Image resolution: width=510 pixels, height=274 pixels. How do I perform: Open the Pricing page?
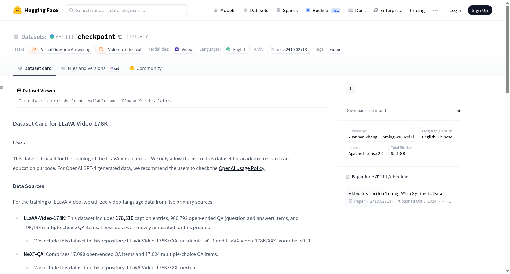[417, 10]
